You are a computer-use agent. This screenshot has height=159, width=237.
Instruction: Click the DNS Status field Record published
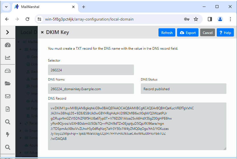click(x=184, y=89)
